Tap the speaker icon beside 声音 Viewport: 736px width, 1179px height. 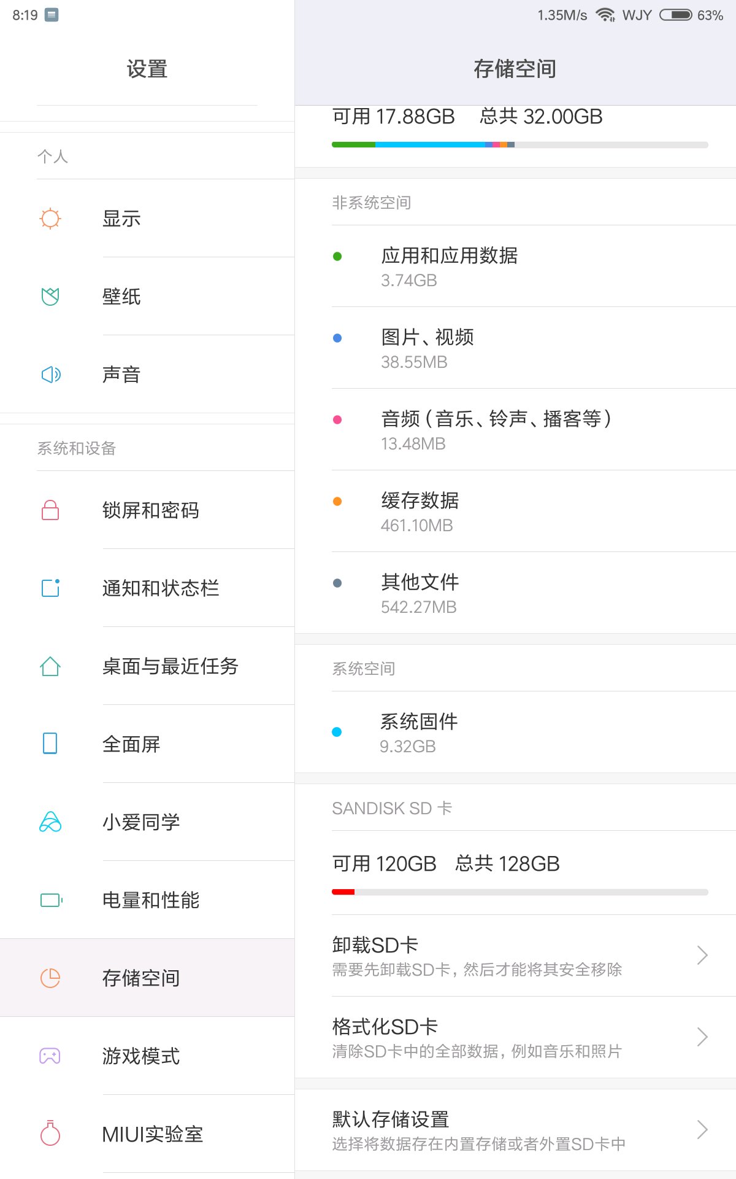coord(50,375)
